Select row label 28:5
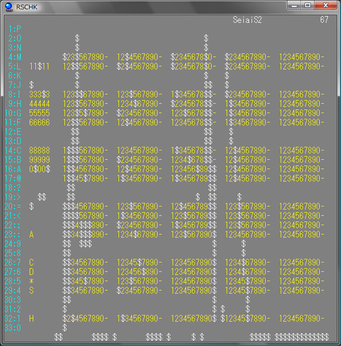 tap(13, 281)
